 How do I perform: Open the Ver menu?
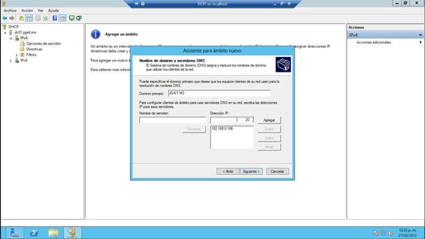pos(41,11)
